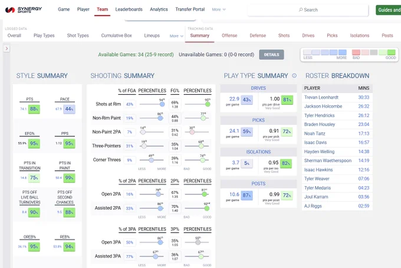Open the Transfer Portal menu
Viewport: 401px width, 268px height.
click(190, 9)
